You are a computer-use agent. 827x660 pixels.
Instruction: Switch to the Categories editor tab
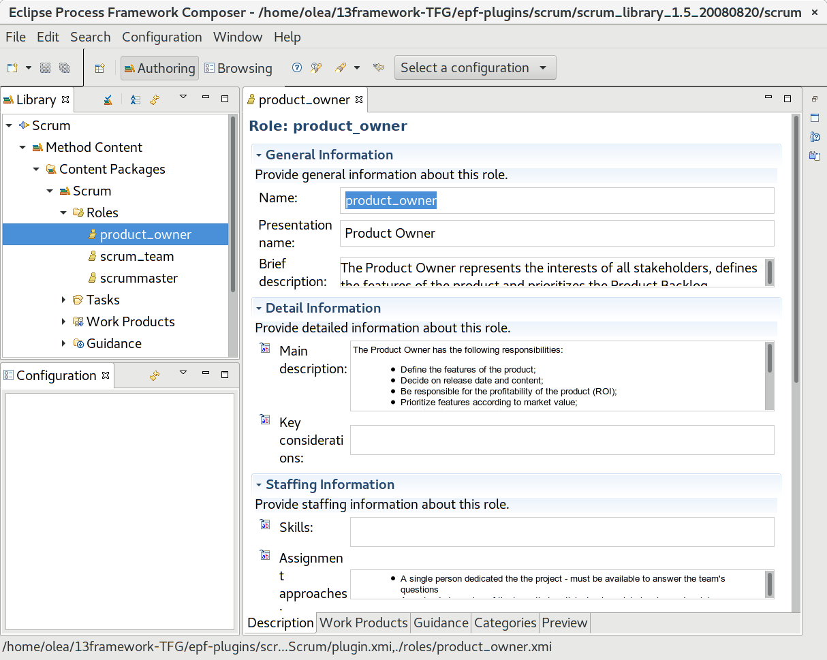(505, 623)
